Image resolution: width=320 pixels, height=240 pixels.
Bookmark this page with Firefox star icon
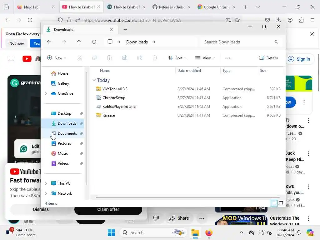[237, 20]
